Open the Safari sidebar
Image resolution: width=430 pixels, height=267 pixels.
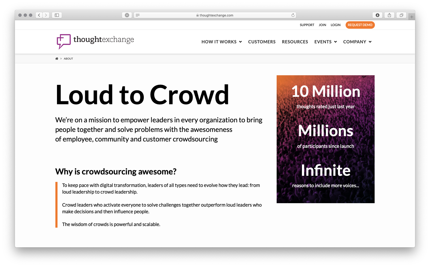[x=56, y=15]
